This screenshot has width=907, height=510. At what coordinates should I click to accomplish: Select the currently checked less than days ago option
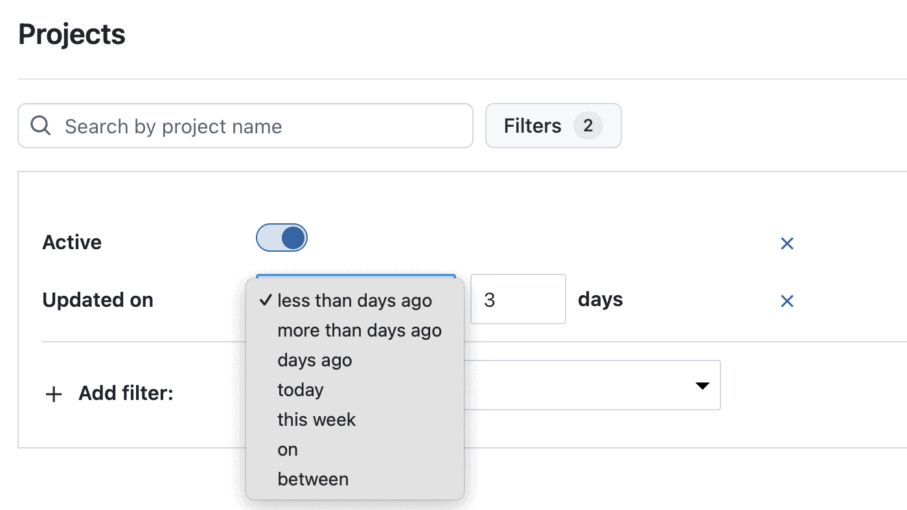pyautogui.click(x=354, y=300)
